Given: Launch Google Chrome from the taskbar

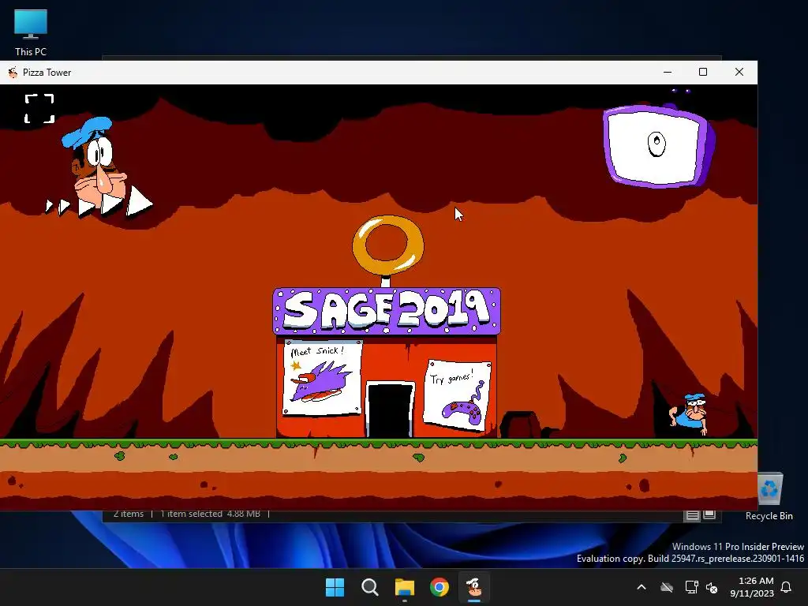Looking at the screenshot, I should point(440,587).
